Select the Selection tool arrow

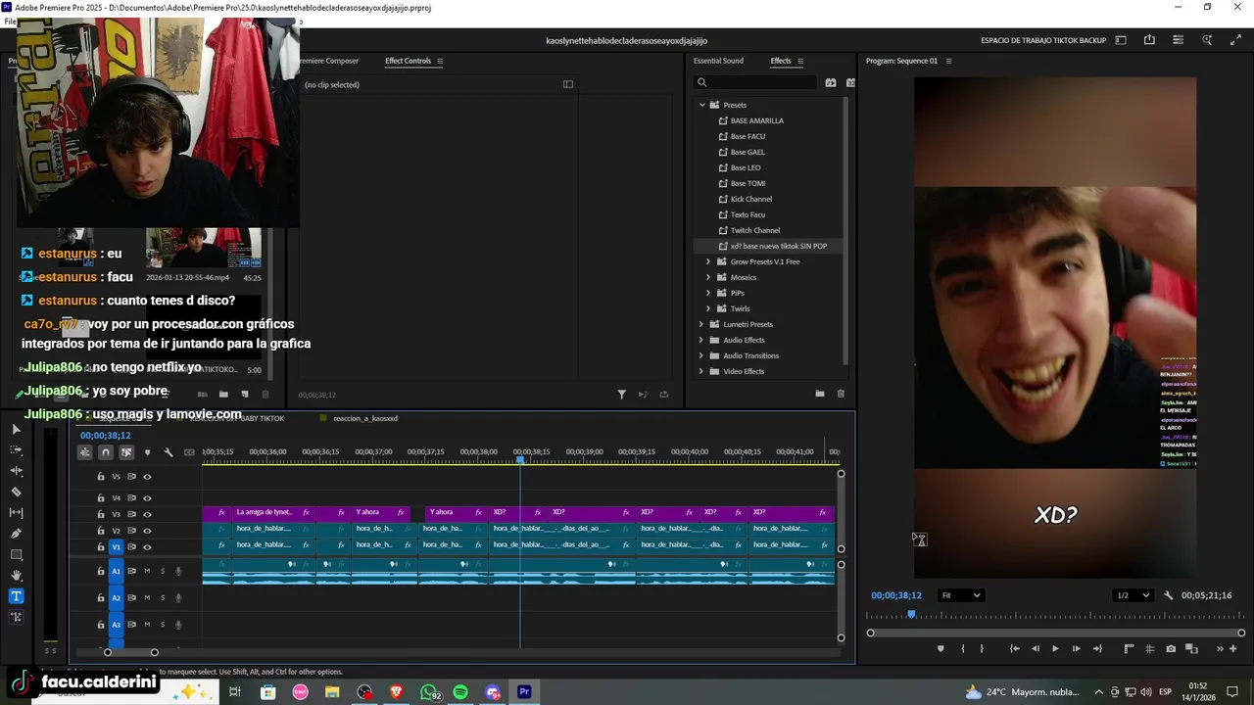pos(16,430)
